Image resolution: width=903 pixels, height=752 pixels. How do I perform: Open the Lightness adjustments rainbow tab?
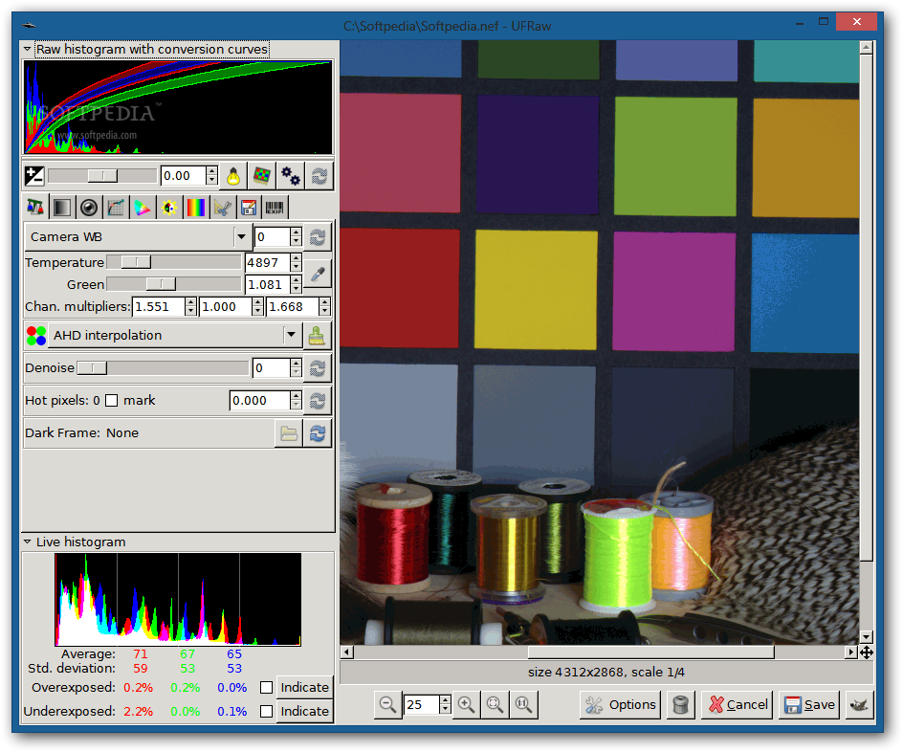coord(196,208)
